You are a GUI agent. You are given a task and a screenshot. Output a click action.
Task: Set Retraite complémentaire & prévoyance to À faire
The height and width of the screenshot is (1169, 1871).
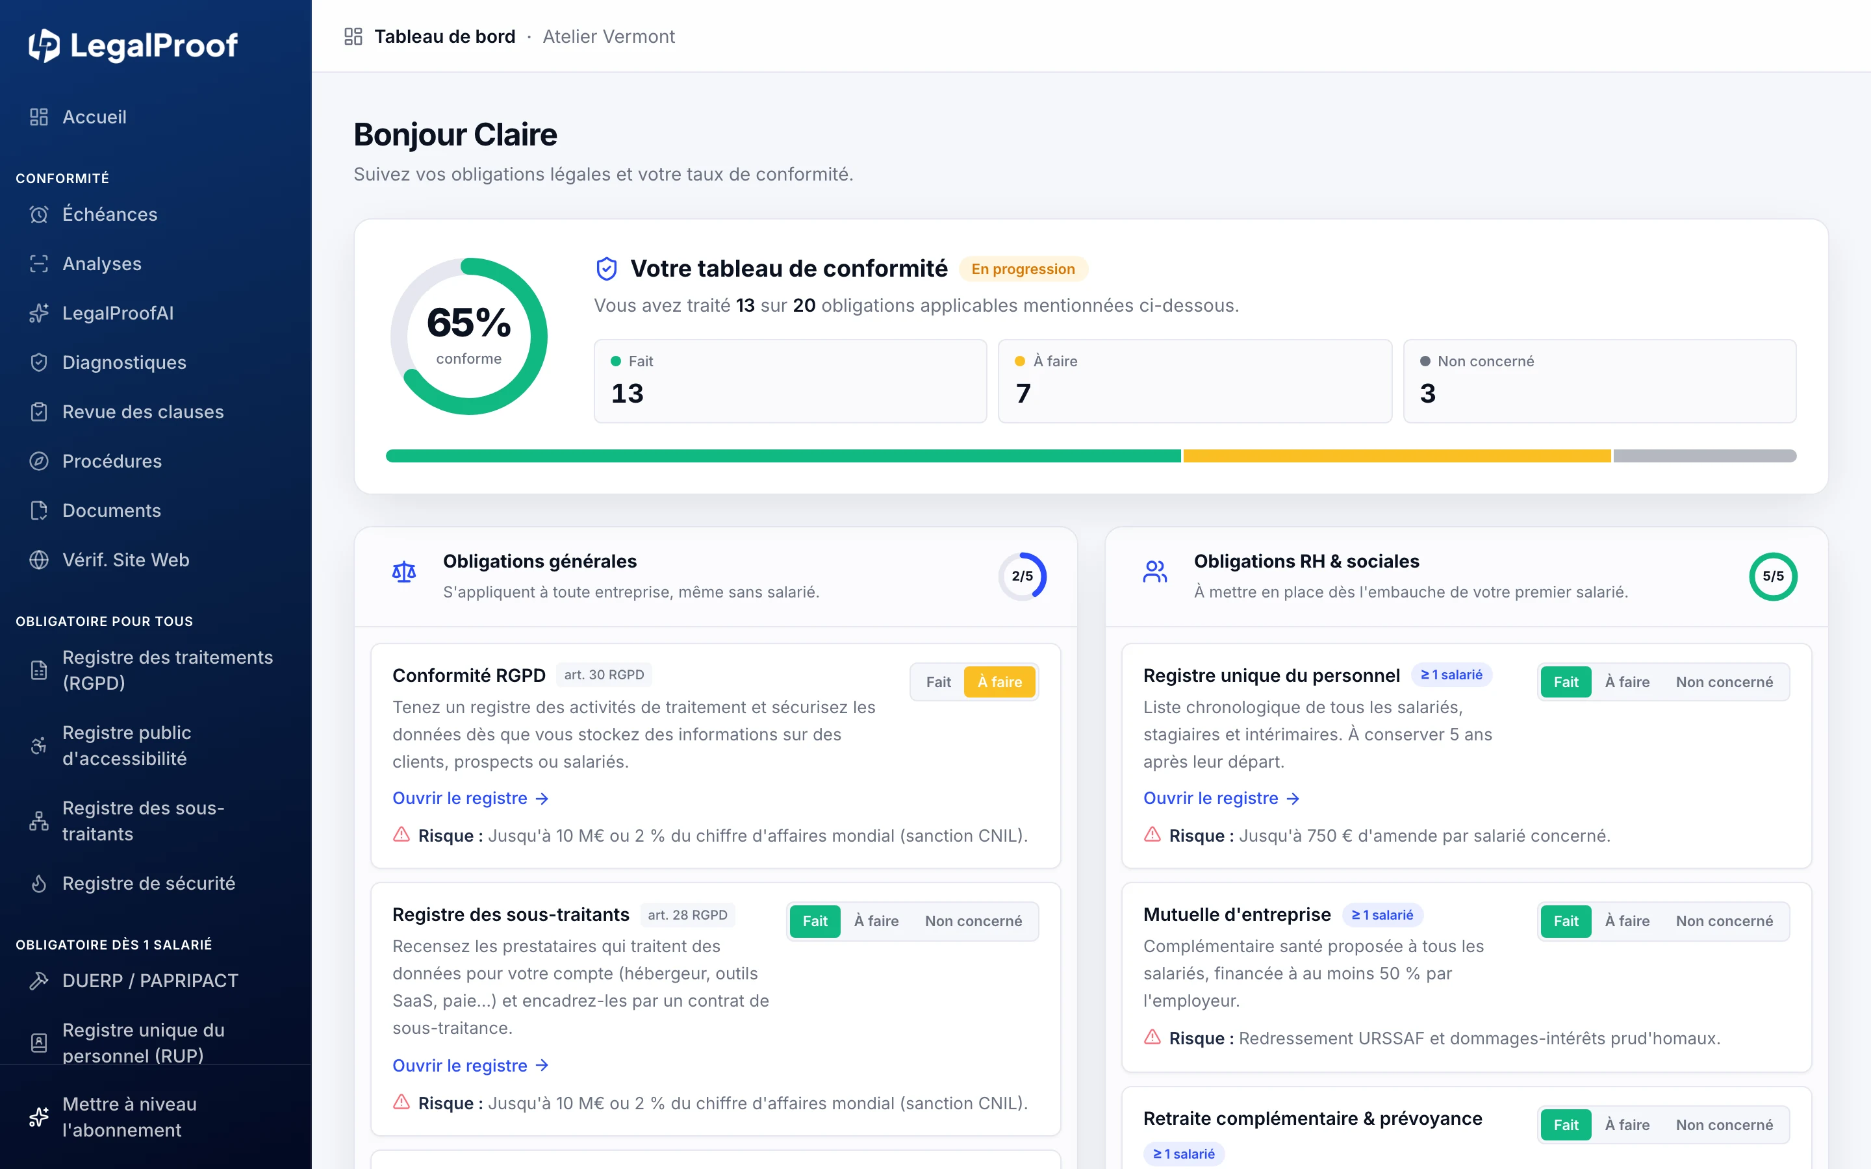click(x=1627, y=1125)
